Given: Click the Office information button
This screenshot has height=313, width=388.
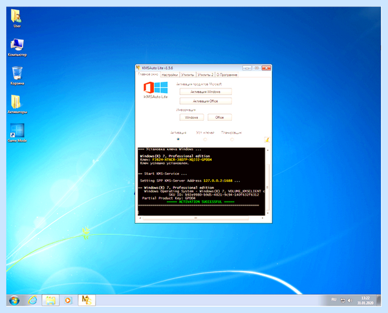Looking at the screenshot, I should [219, 117].
